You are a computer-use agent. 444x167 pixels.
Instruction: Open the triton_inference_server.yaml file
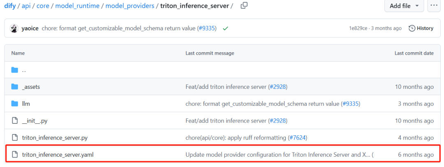click(x=58, y=155)
